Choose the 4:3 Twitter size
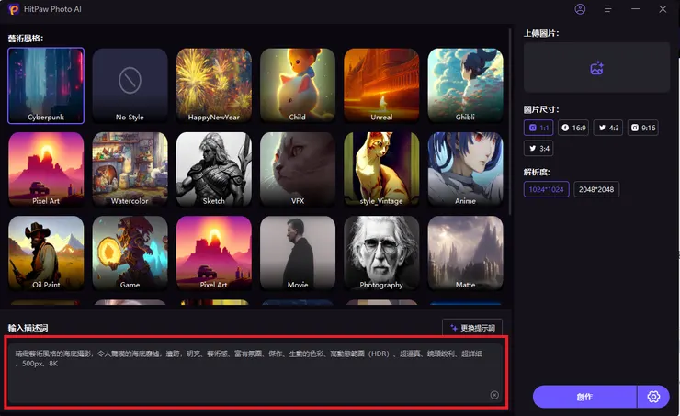The width and height of the screenshot is (680, 416). click(x=608, y=128)
